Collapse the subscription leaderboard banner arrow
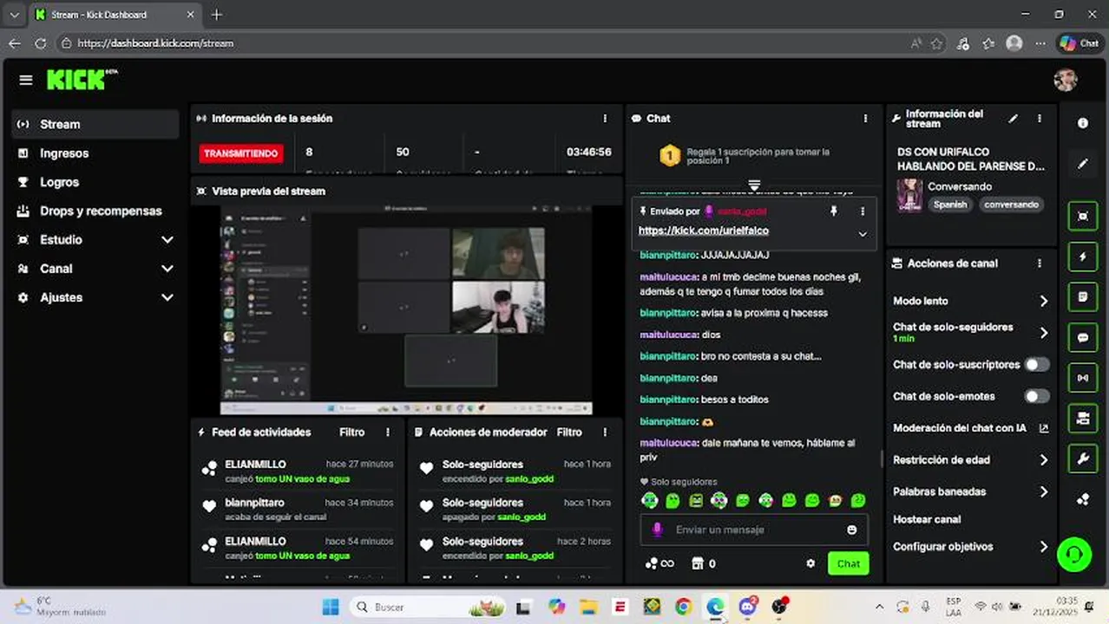 pyautogui.click(x=754, y=185)
